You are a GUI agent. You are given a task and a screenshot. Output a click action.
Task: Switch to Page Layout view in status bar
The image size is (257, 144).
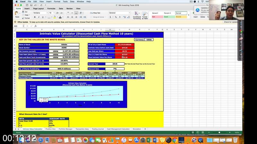(198, 132)
